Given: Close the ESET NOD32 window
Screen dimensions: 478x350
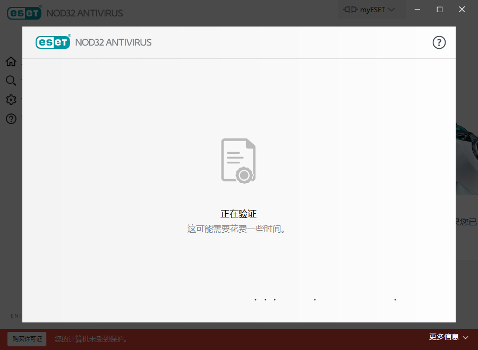Looking at the screenshot, I should pyautogui.click(x=462, y=10).
